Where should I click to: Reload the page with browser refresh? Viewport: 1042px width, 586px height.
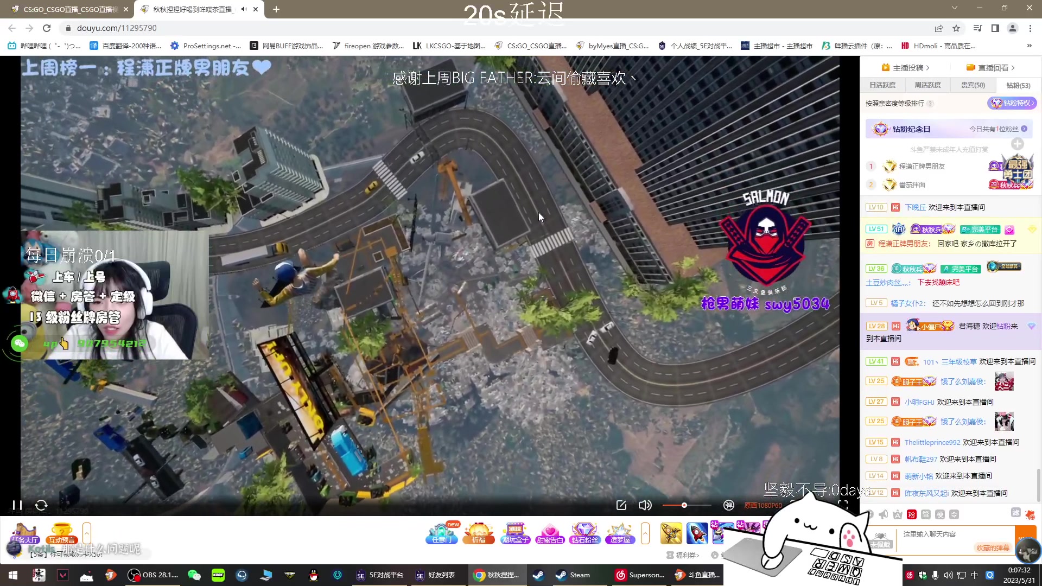(x=47, y=28)
